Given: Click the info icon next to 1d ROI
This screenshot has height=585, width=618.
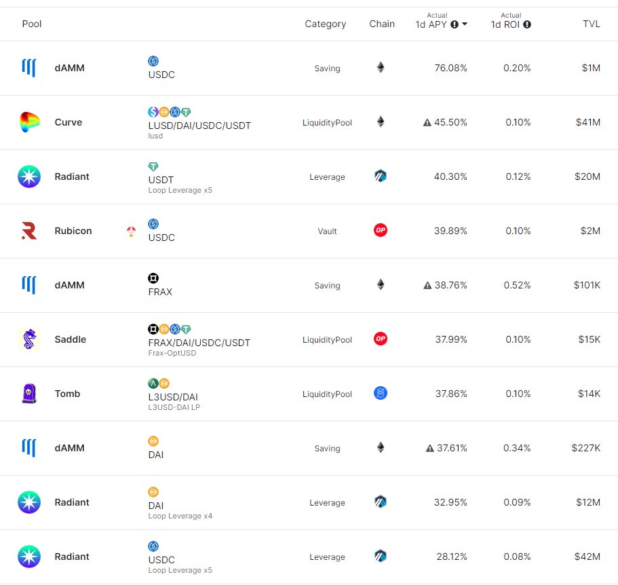Looking at the screenshot, I should click(527, 24).
